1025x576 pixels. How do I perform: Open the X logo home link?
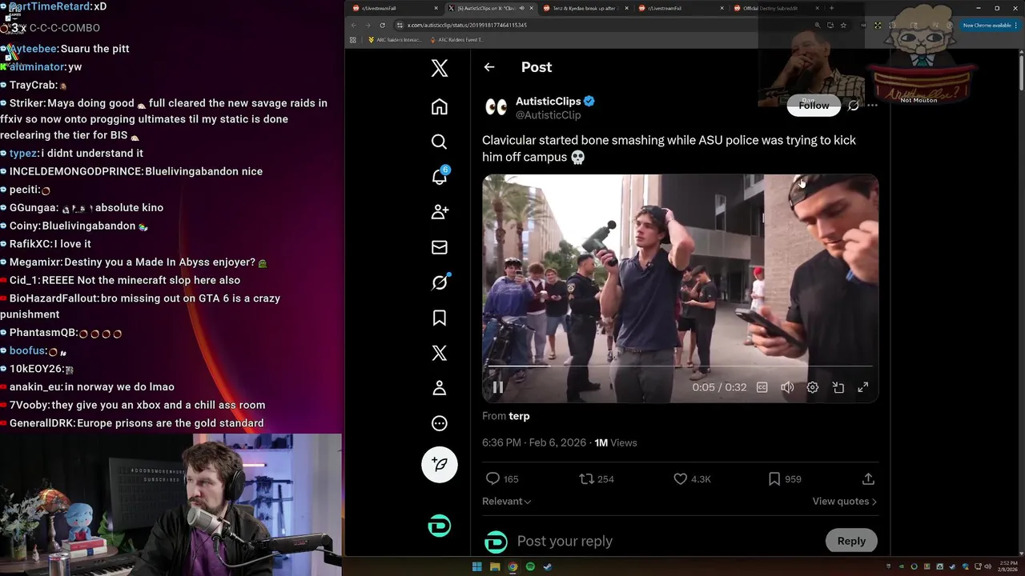tap(439, 68)
